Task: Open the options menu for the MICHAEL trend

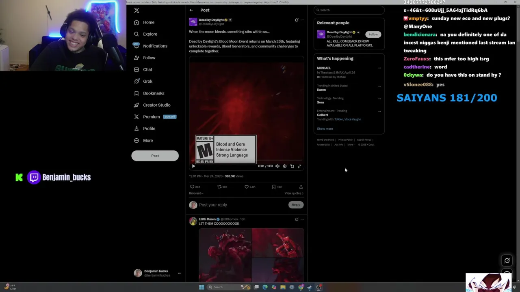Action: click(379, 68)
